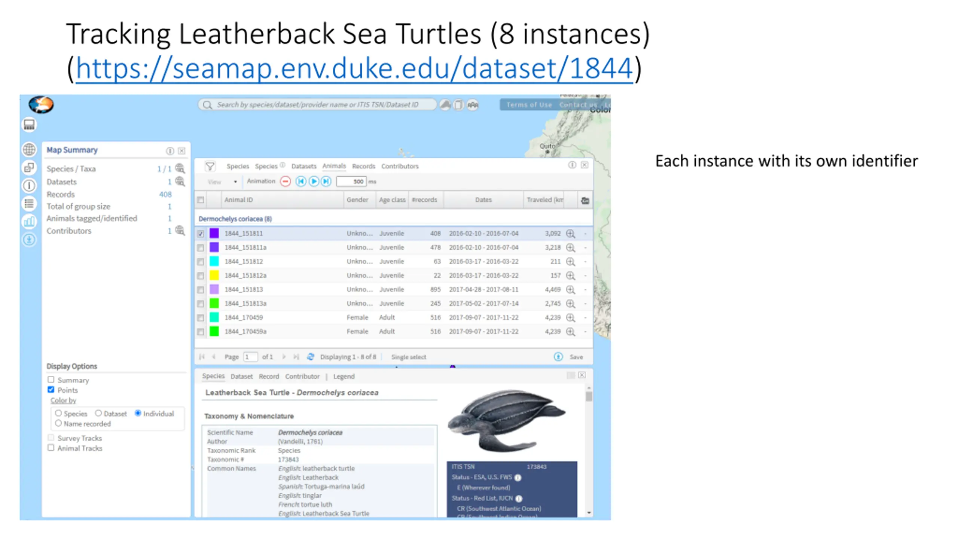
Task: Click the Contributors row globe icon
Action: pyautogui.click(x=180, y=231)
